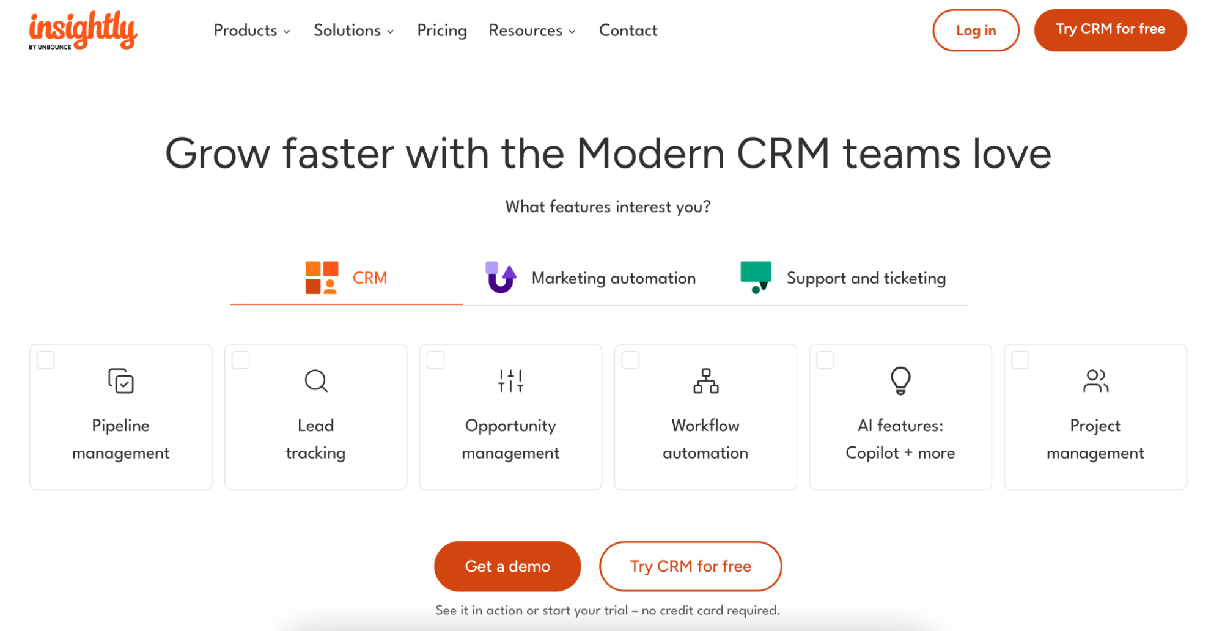The image size is (1222, 631).
Task: Expand the Products dropdown menu
Action: pyautogui.click(x=251, y=31)
